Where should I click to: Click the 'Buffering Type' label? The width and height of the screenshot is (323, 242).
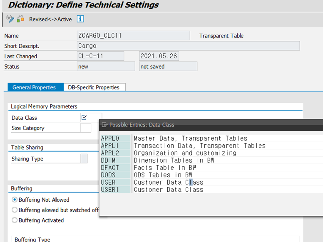pyautogui.click(x=32, y=240)
